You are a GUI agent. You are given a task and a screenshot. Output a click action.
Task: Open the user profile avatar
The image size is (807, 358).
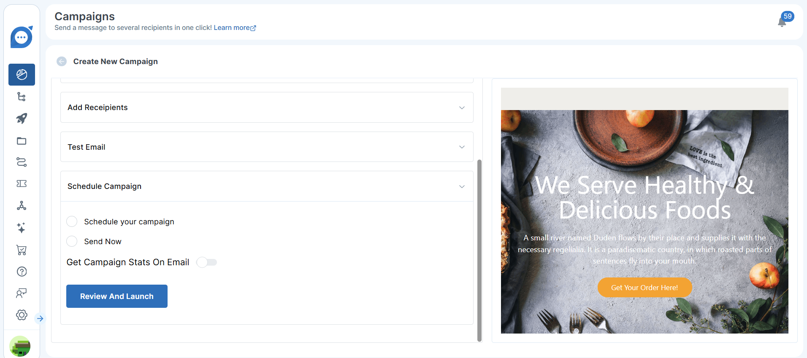pos(20,346)
